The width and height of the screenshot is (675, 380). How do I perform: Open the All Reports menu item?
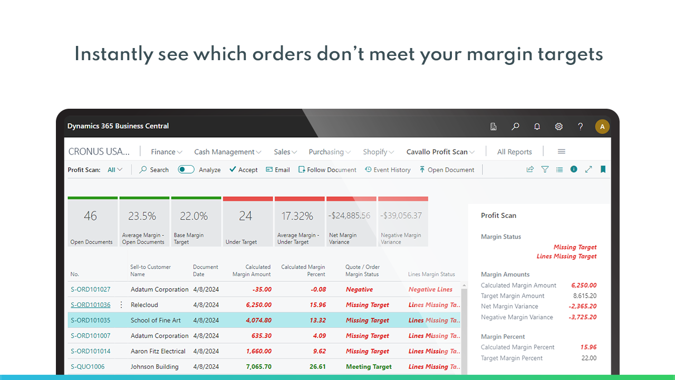(514, 151)
